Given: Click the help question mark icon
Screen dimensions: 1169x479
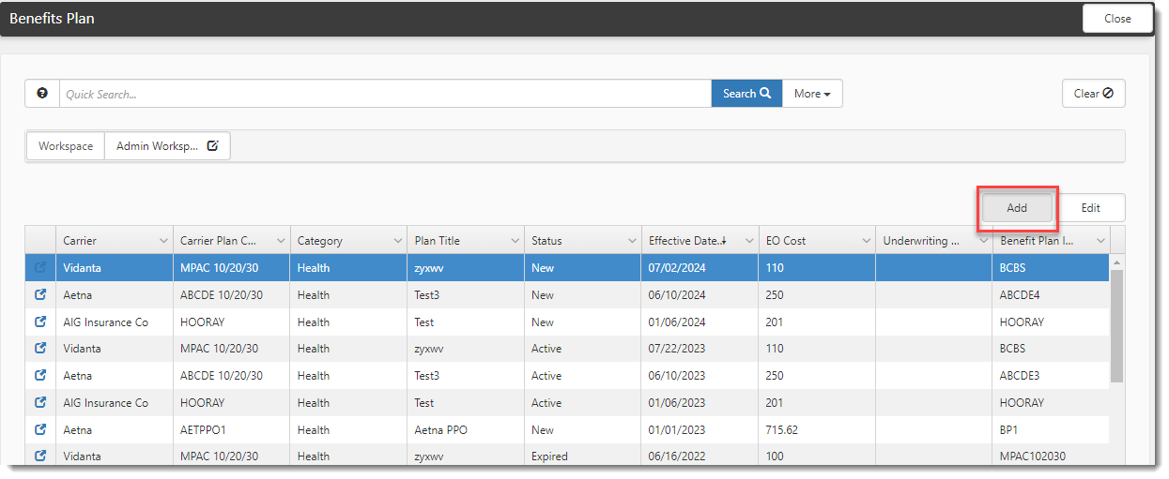Looking at the screenshot, I should pyautogui.click(x=42, y=94).
